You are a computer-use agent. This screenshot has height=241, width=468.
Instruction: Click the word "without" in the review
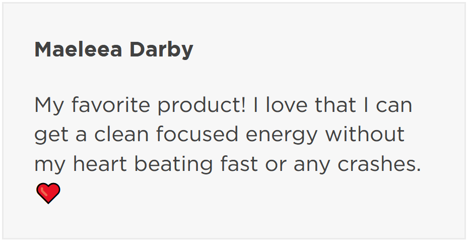pos(365,135)
